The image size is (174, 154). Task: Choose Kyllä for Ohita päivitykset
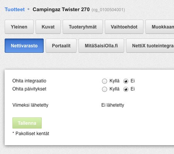(x=104, y=89)
